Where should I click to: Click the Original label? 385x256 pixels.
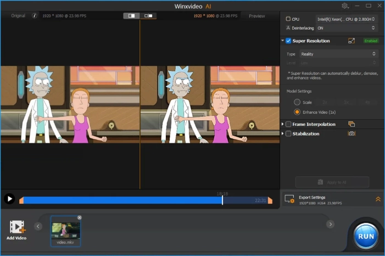tap(18, 16)
